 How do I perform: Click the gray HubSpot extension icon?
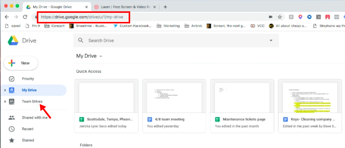tap(318, 17)
